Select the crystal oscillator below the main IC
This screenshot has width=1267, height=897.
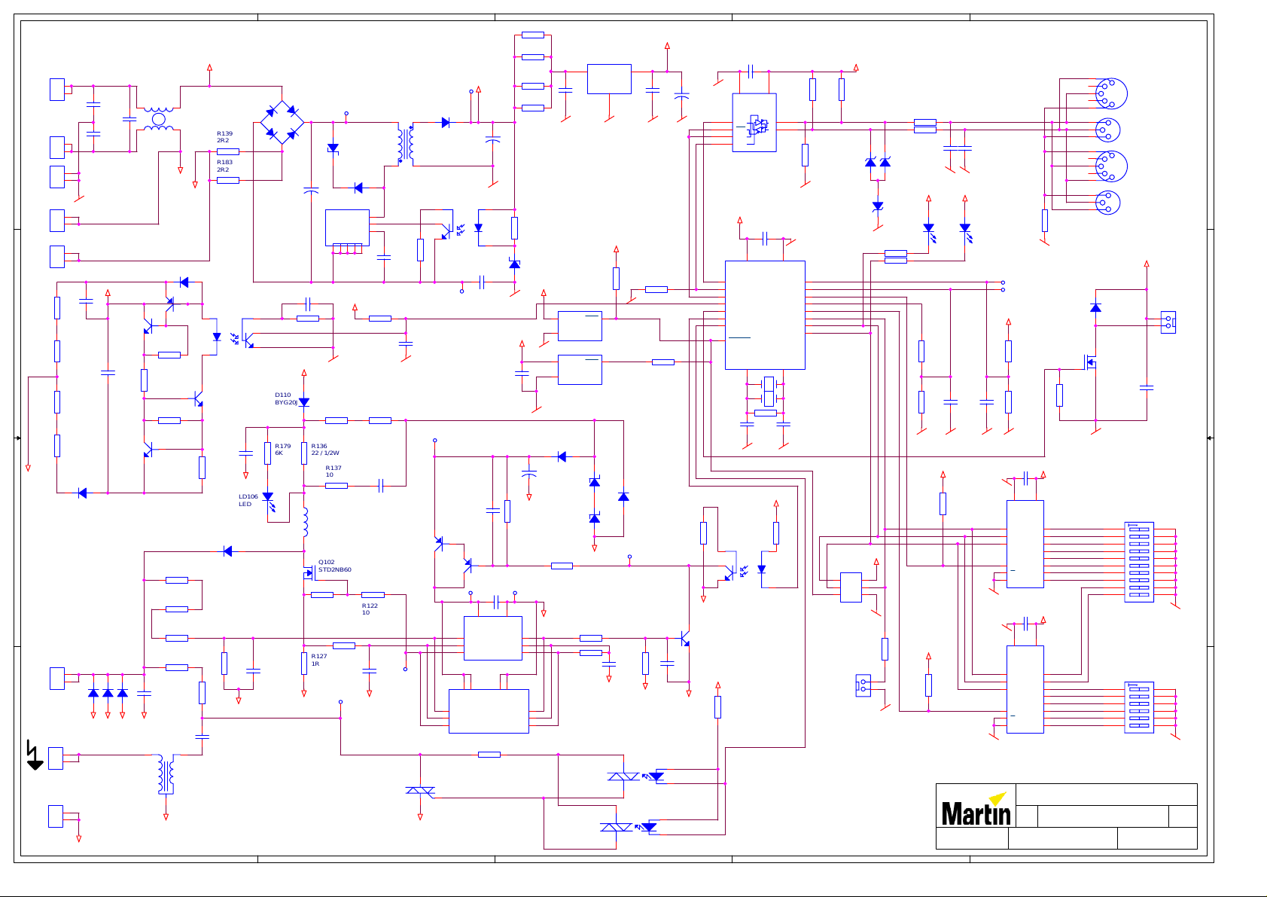pyautogui.click(x=769, y=391)
